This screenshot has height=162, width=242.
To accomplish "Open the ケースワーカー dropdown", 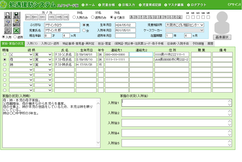I will click(x=185, y=30).
